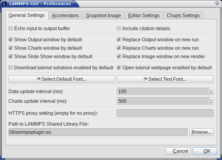Image resolution: width=222 pixels, height=160 pixels.
Task: Go to the Editor Settings tab
Action: [x=144, y=15]
